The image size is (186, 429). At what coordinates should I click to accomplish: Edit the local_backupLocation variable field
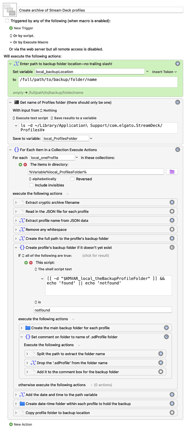(90, 72)
